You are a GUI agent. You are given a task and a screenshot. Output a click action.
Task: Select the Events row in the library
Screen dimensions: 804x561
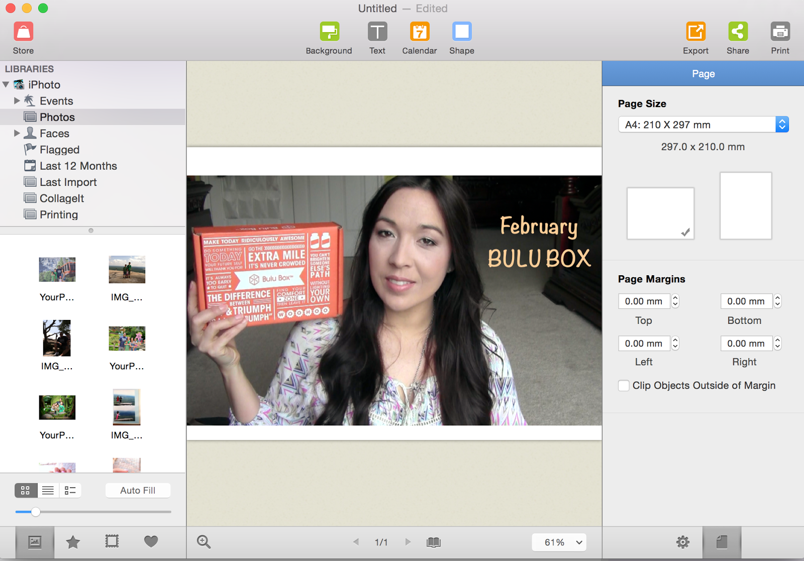tap(92, 101)
